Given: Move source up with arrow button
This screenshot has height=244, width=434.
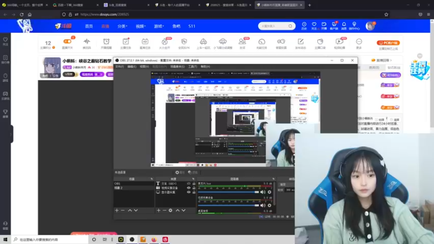Looking at the screenshot, I should pos(178,210).
